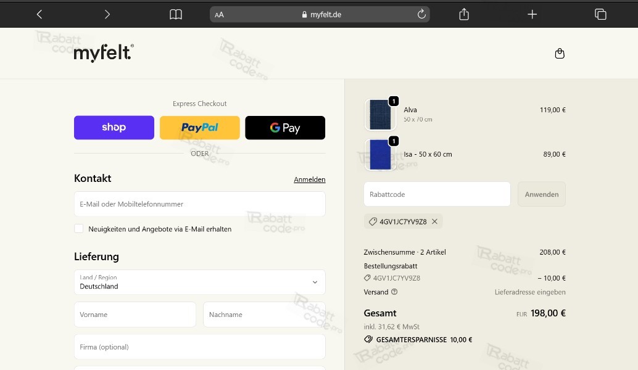Click the Alva 50 x 70 cm size text

coord(418,120)
